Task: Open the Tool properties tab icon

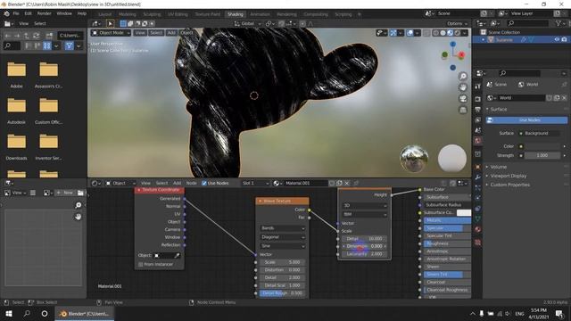Action: tap(478, 86)
